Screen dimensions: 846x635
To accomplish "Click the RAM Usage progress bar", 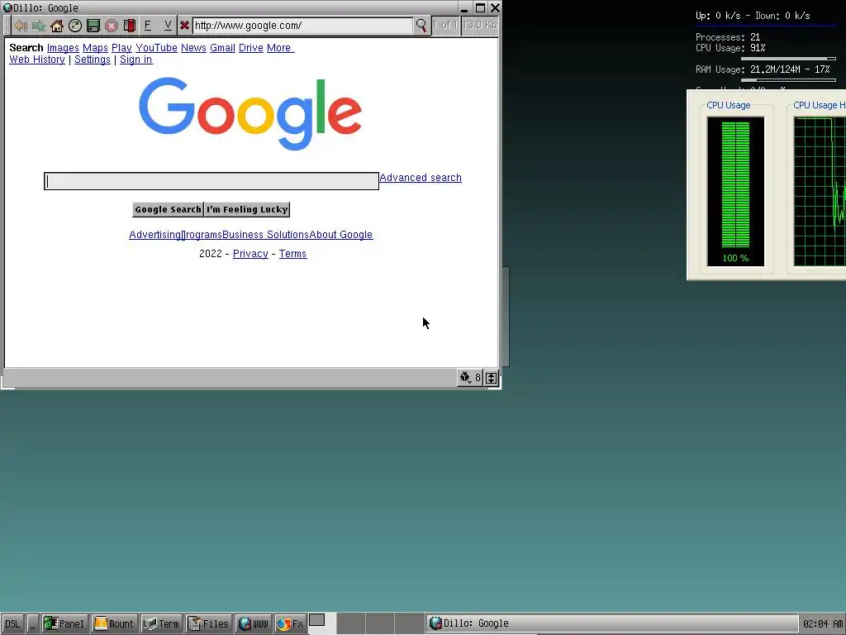I will click(x=788, y=80).
